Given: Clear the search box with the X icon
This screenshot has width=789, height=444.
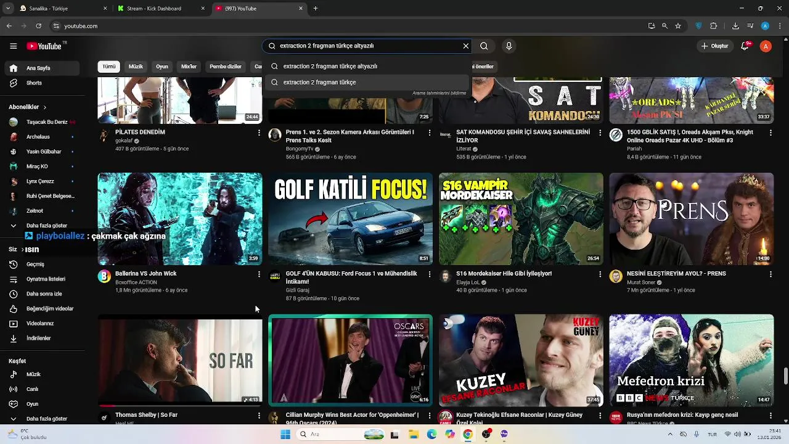Looking at the screenshot, I should [x=466, y=46].
